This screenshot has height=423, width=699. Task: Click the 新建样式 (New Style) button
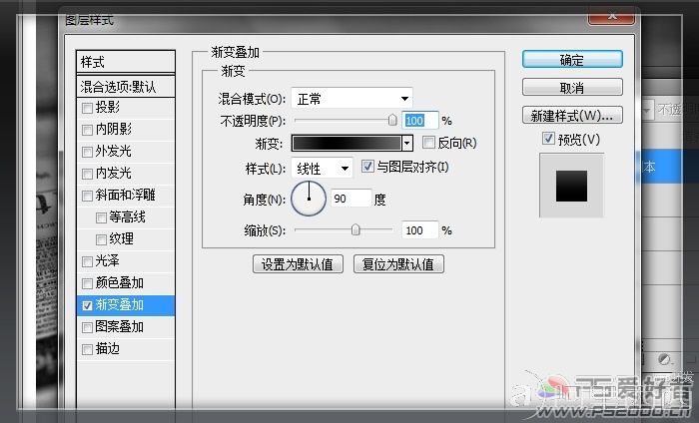click(x=572, y=115)
